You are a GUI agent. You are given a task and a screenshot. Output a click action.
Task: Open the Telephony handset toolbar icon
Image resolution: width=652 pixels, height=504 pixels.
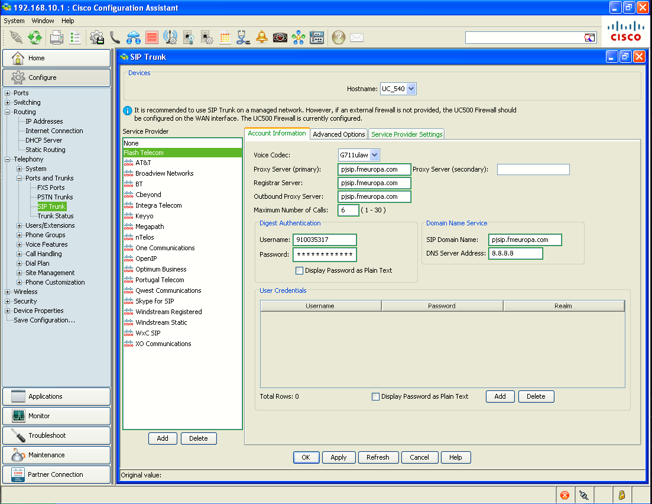coord(115,37)
